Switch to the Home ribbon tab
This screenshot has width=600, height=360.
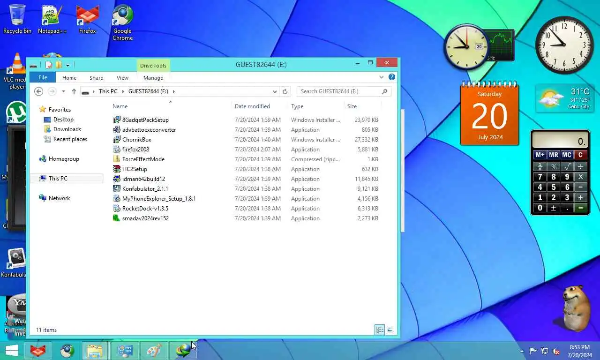point(69,78)
